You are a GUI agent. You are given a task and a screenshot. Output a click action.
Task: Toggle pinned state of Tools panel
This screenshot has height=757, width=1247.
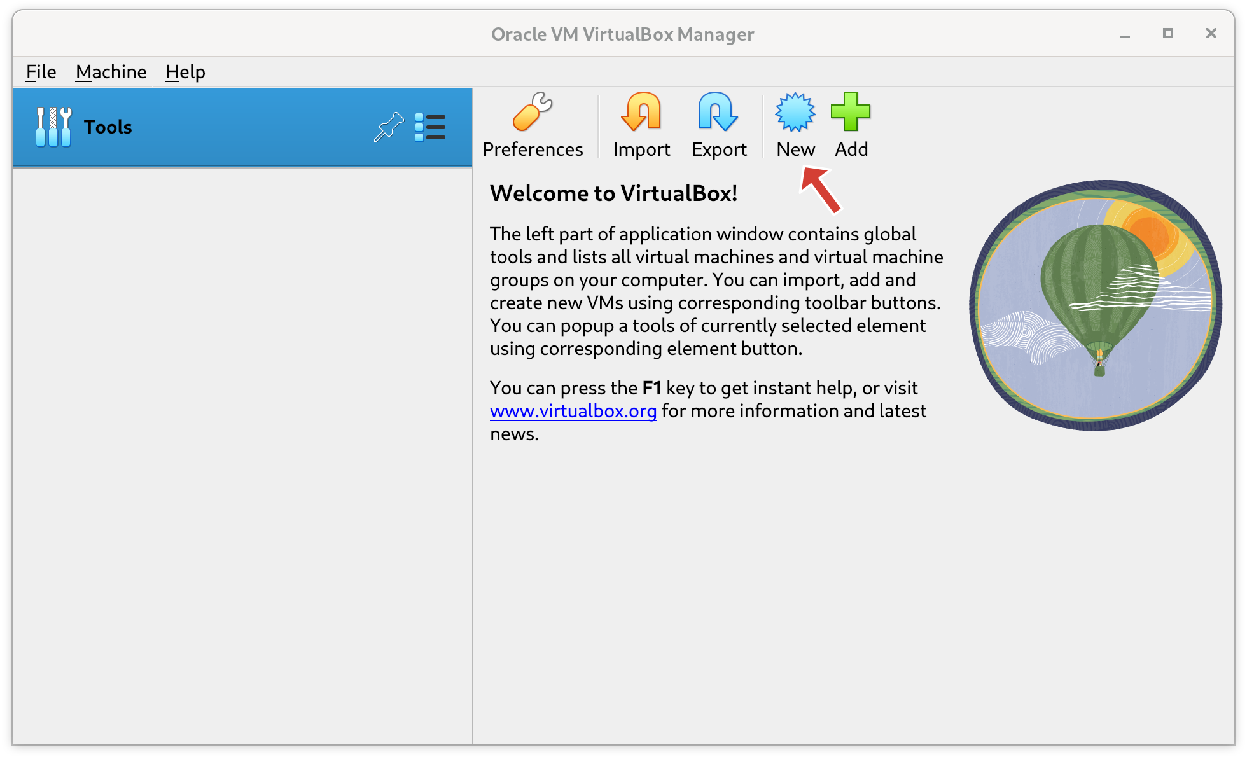[387, 127]
